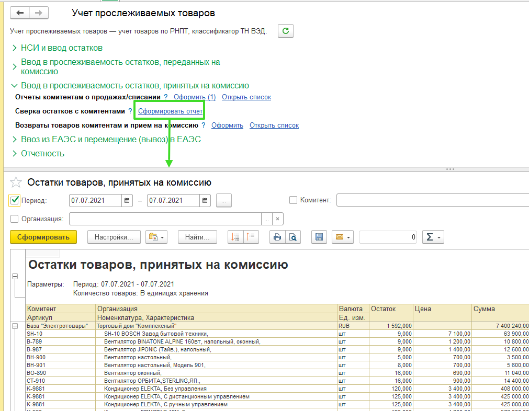
Task: Click Сформировать отчет link
Action: point(171,111)
